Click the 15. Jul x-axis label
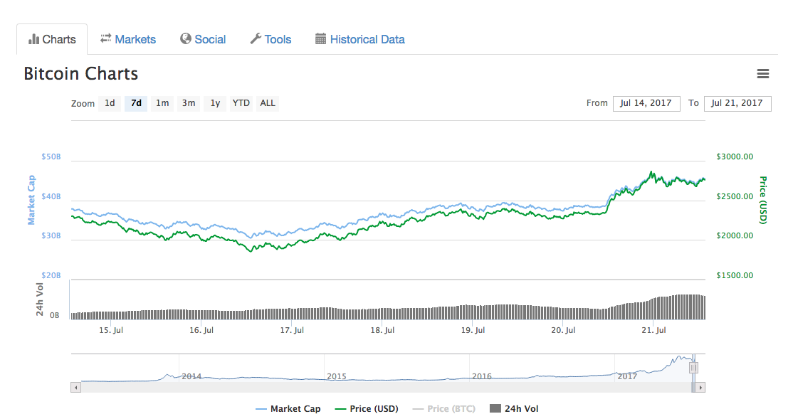The width and height of the screenshot is (793, 414). (x=111, y=330)
